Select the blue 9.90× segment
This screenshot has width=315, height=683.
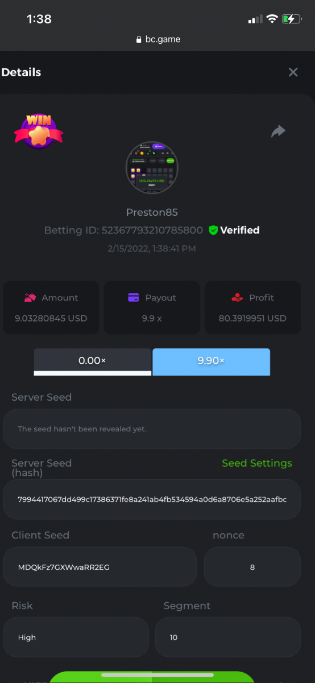tap(211, 362)
